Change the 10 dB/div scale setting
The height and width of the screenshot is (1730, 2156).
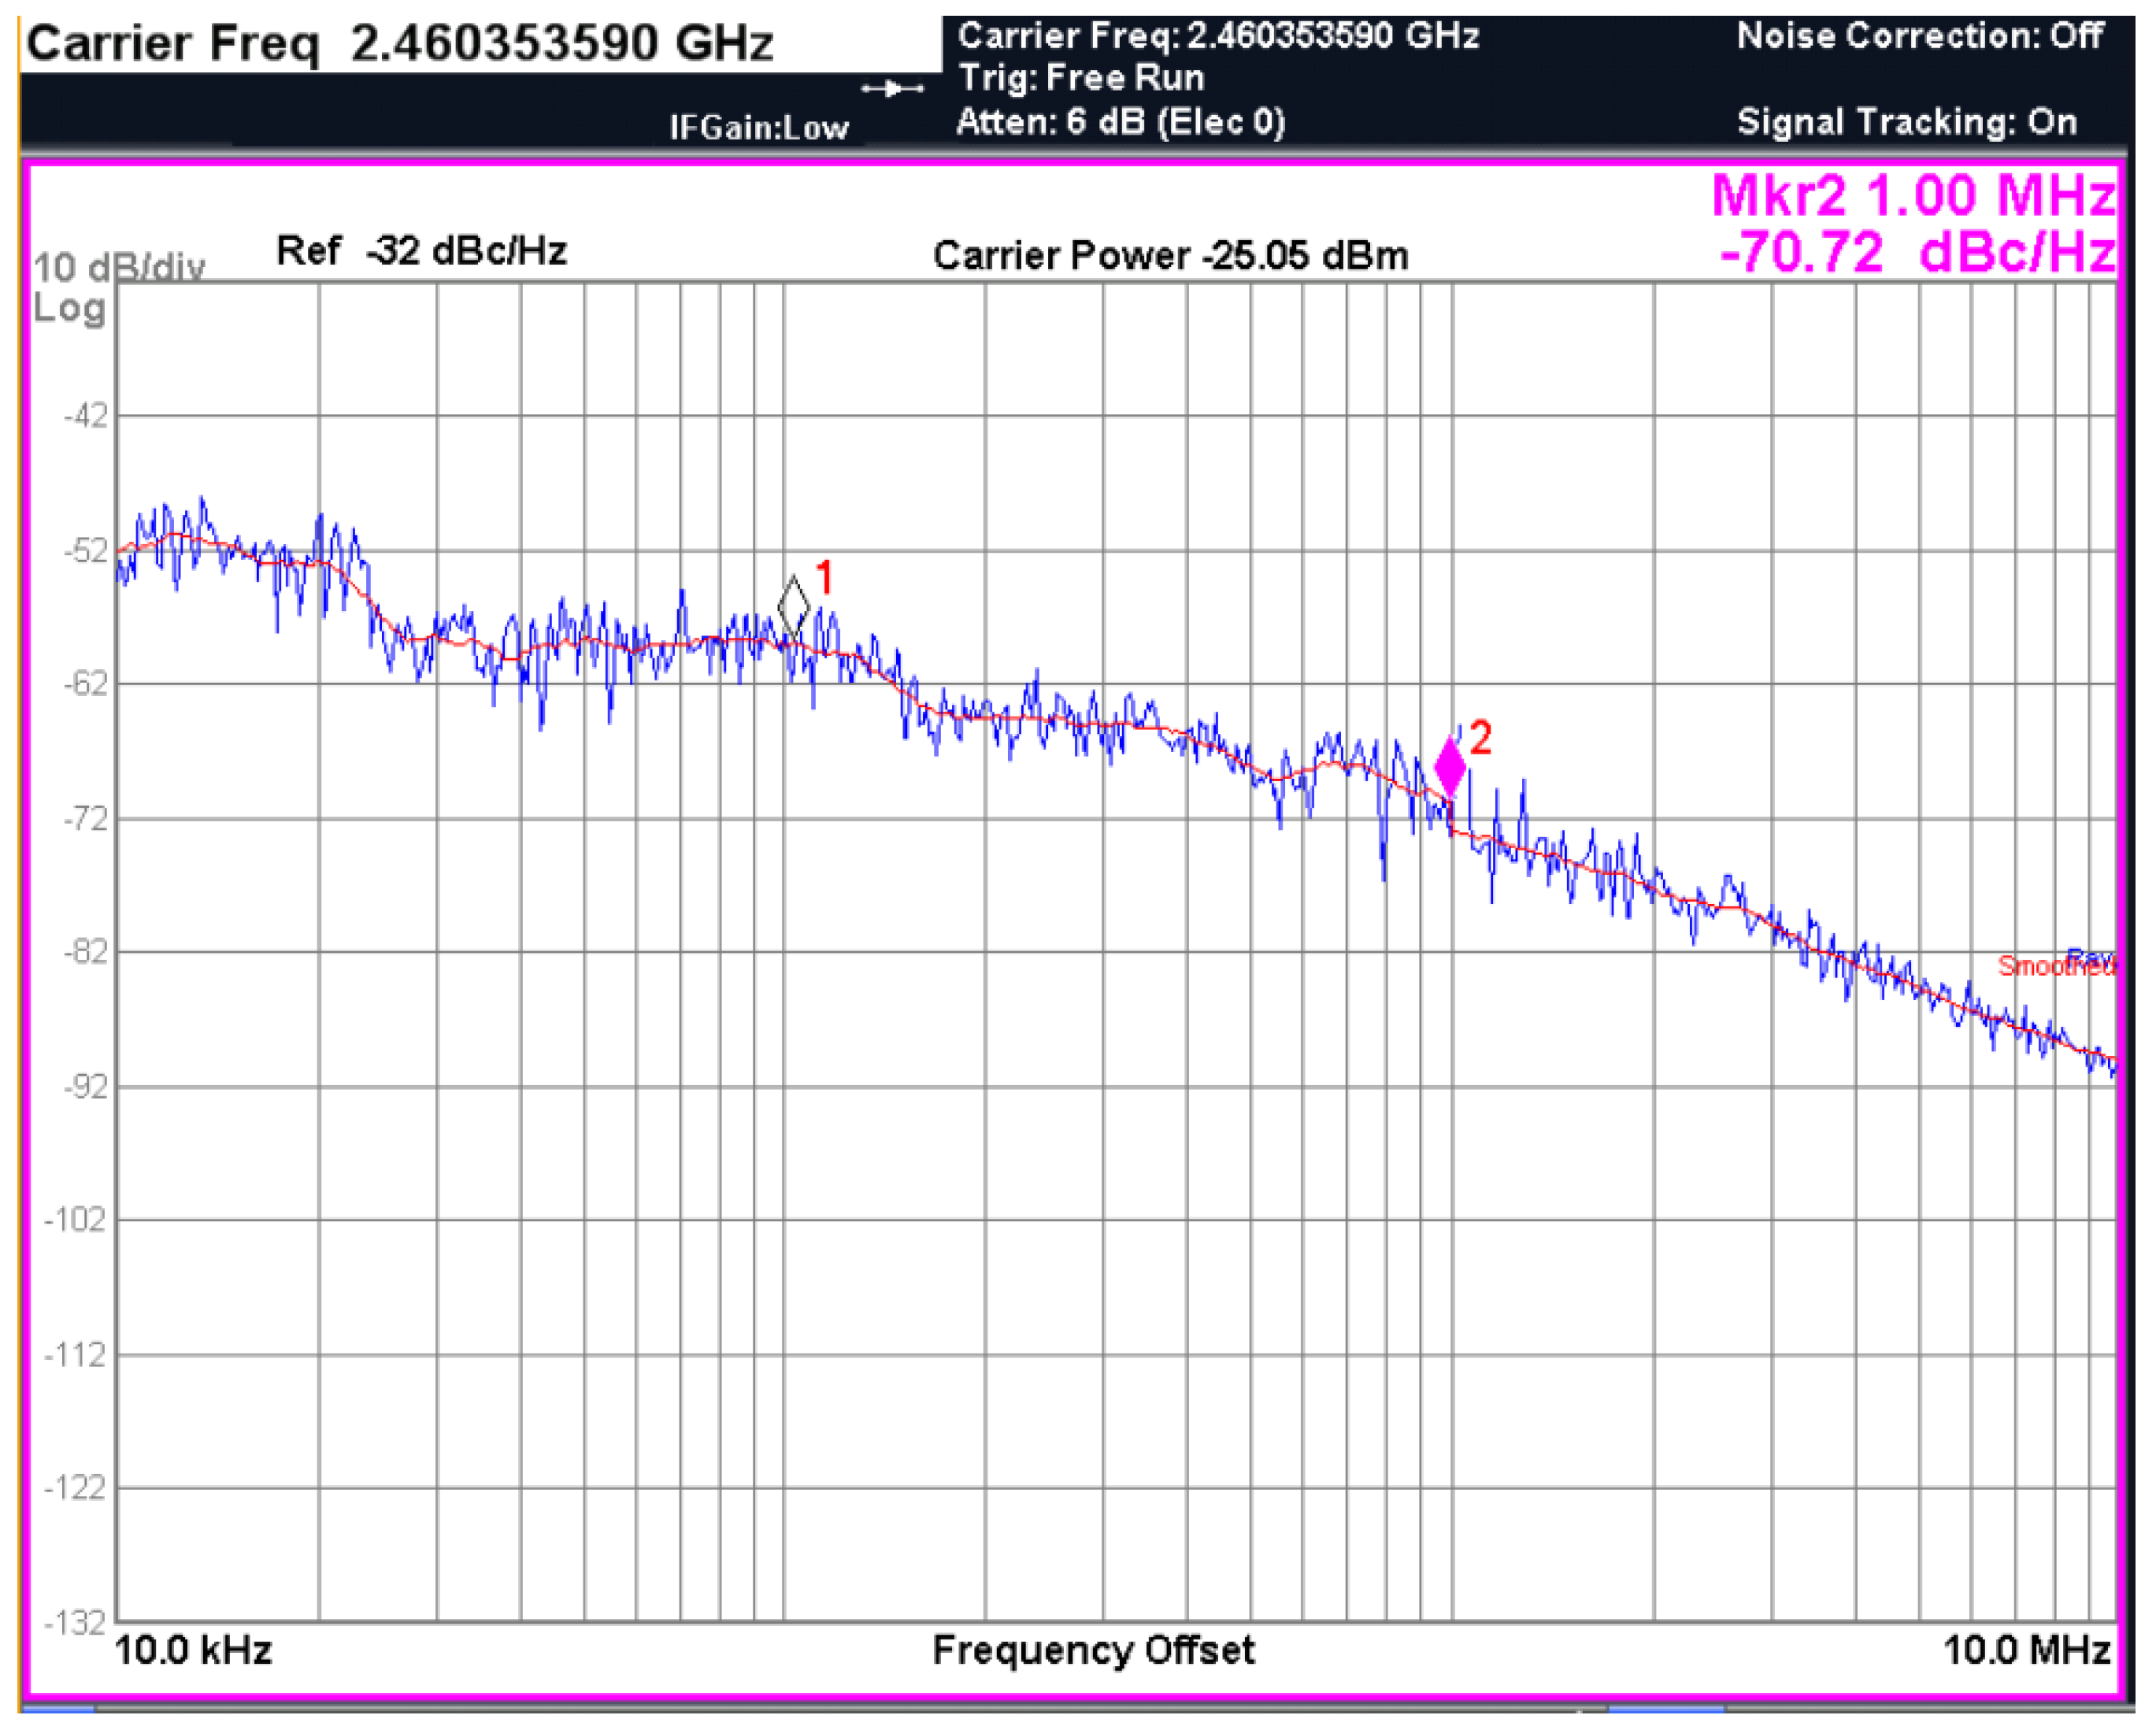coord(118,267)
